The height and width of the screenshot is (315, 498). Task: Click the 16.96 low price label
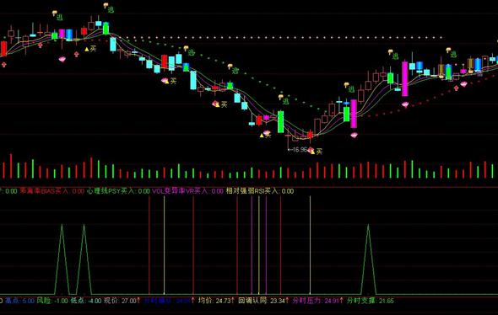[298, 149]
